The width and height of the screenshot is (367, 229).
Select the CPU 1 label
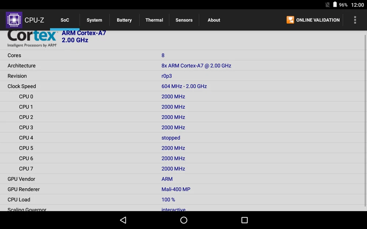[x=26, y=107]
